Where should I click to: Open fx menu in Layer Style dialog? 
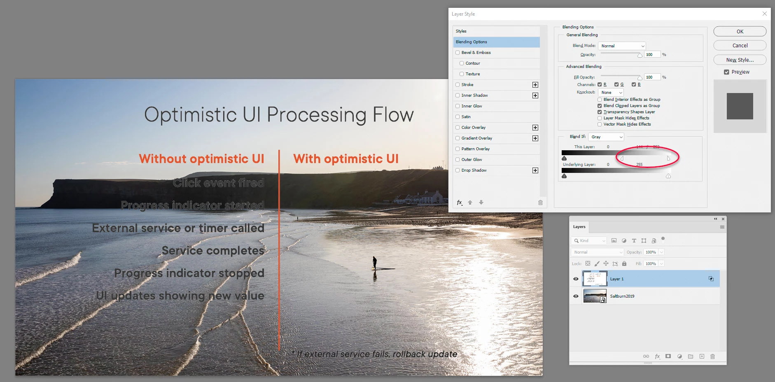[460, 203]
